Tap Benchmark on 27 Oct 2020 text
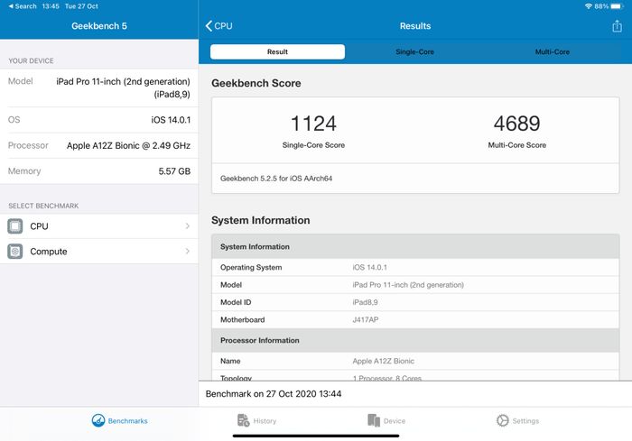The height and width of the screenshot is (441, 632). tap(274, 393)
